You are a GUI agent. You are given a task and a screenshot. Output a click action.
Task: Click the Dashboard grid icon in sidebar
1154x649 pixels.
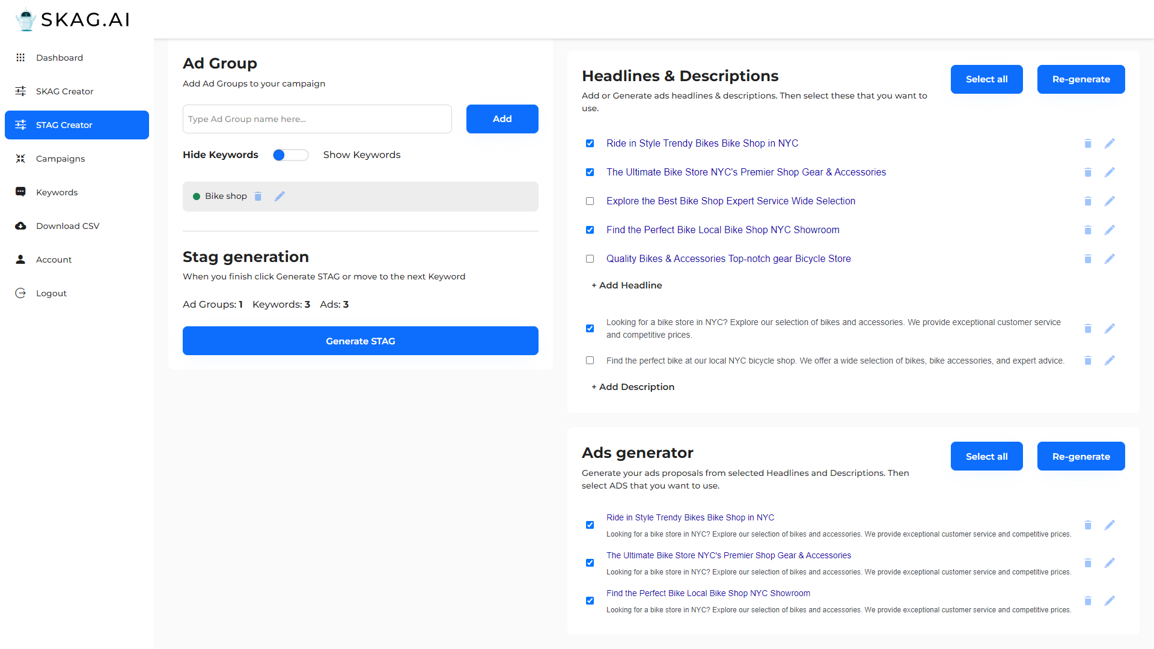point(20,58)
